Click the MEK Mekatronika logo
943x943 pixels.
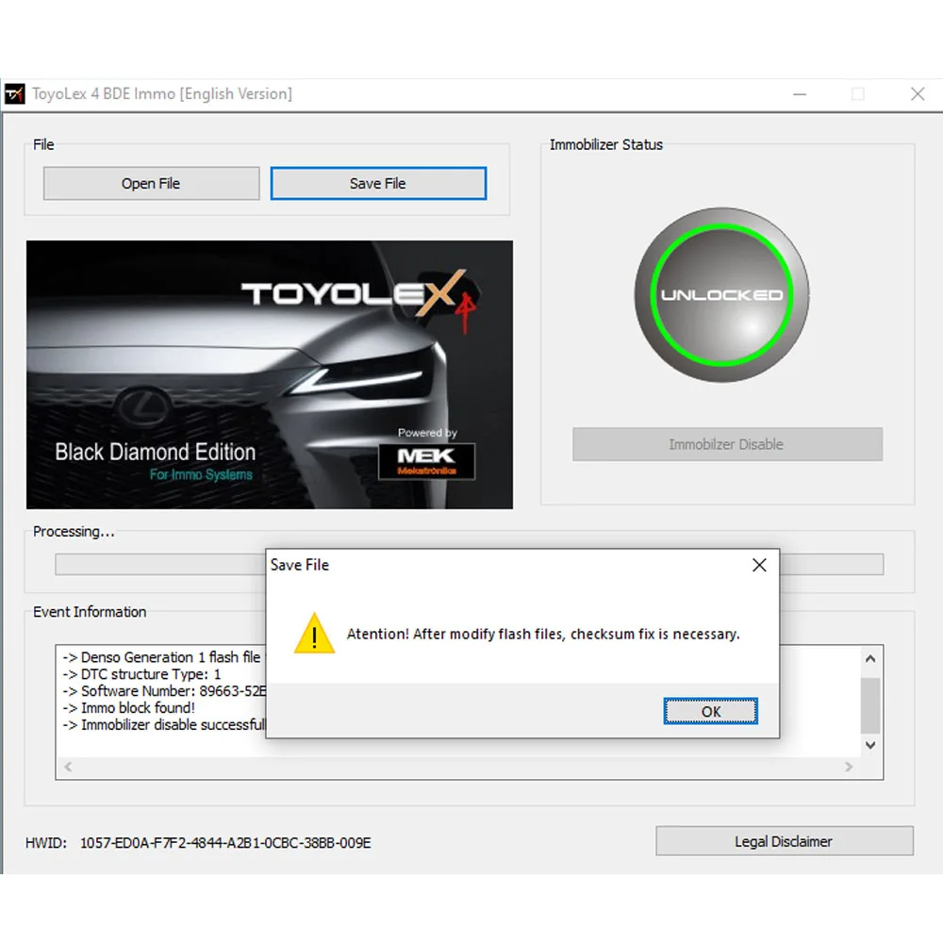coord(426,461)
